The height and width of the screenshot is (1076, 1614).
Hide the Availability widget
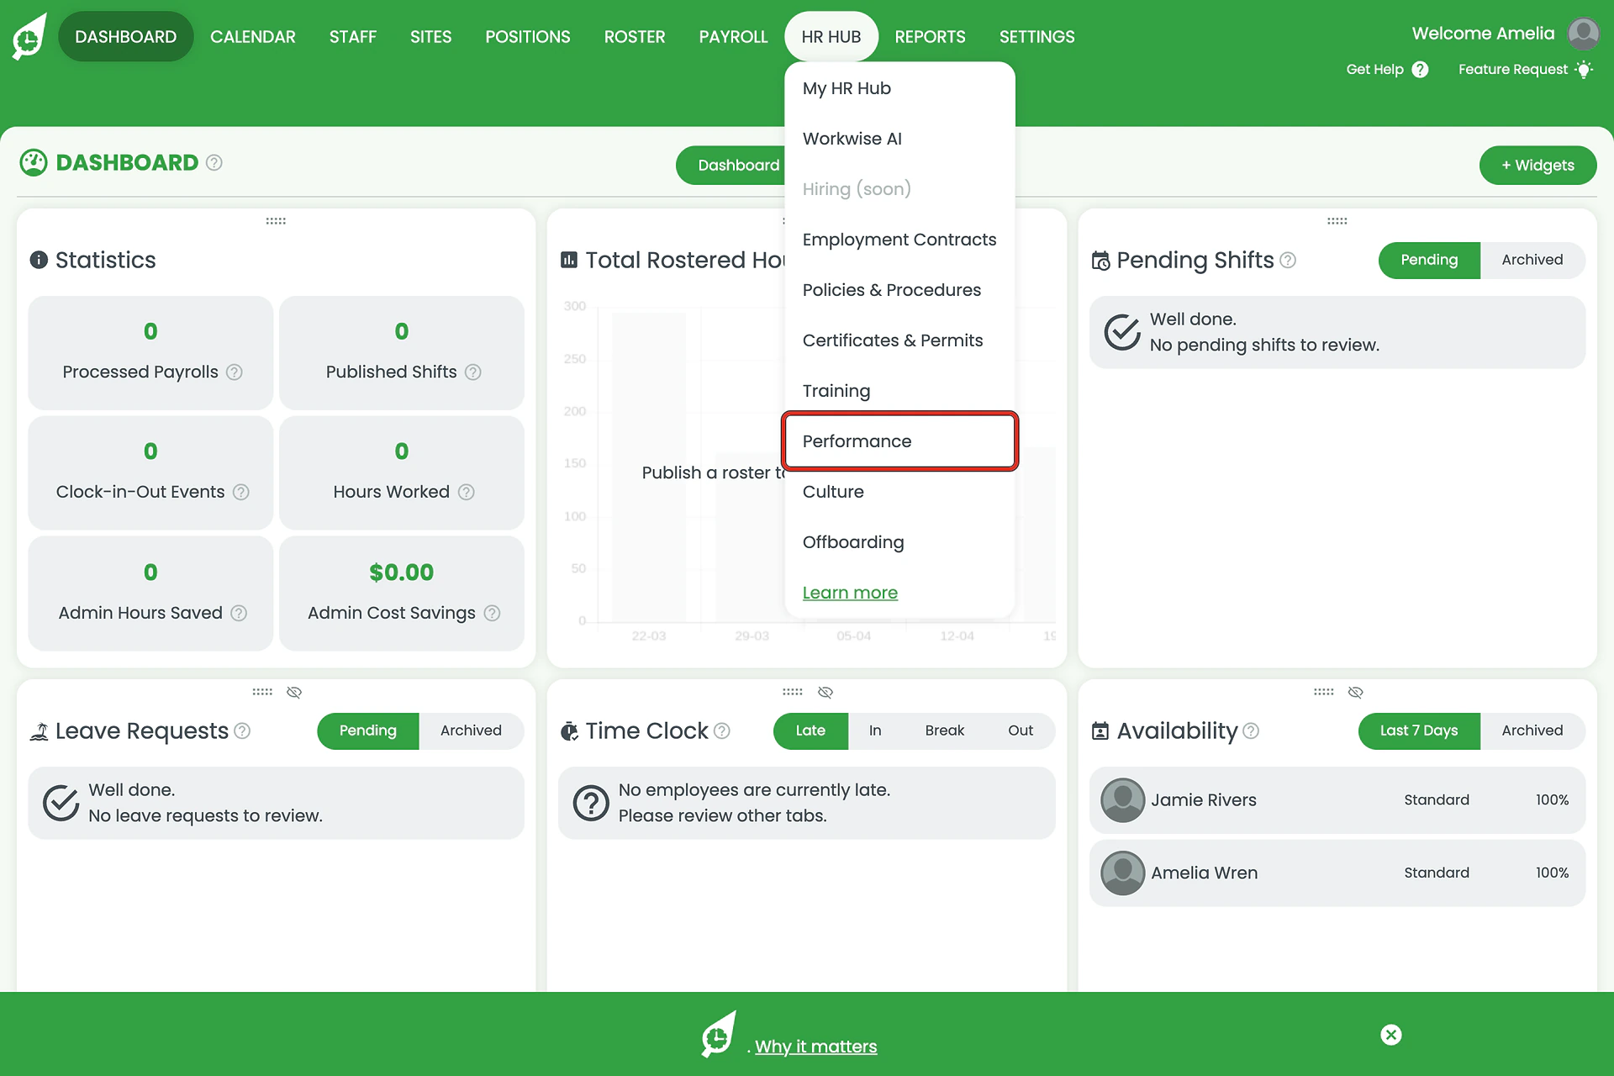click(1355, 693)
